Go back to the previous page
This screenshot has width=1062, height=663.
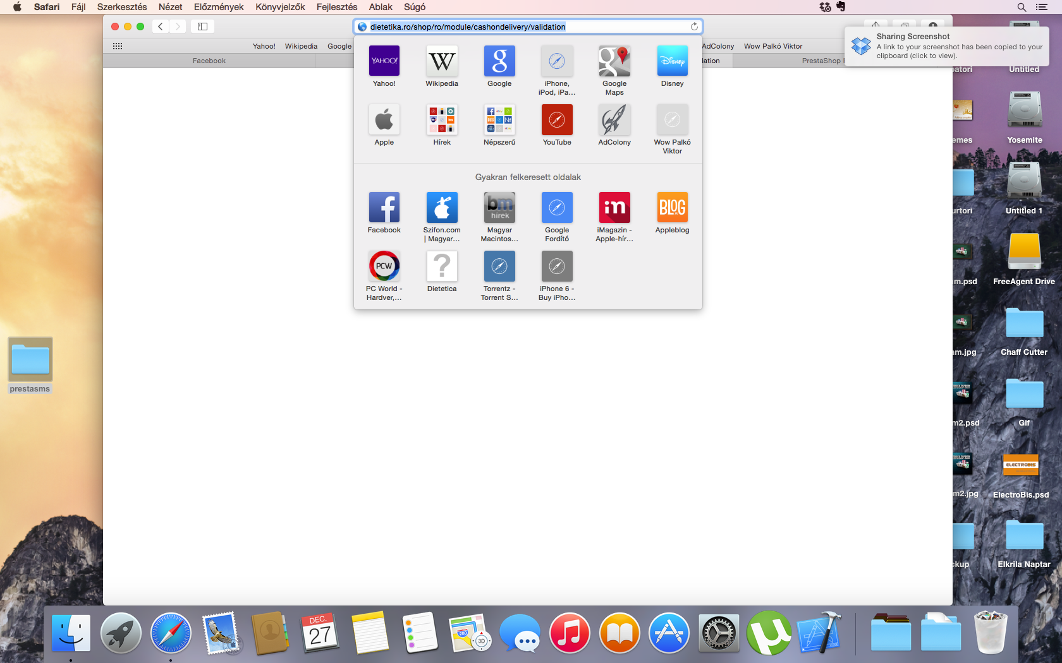click(x=161, y=27)
